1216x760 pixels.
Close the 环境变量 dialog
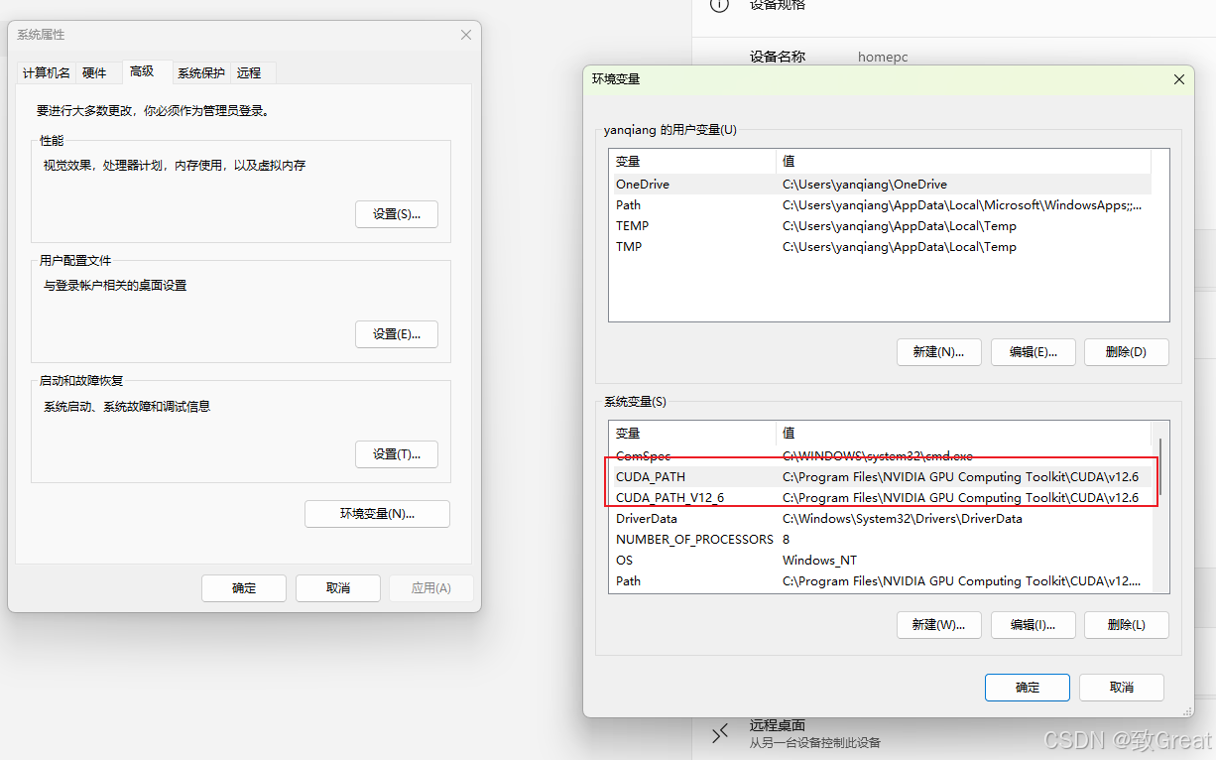pyautogui.click(x=1178, y=79)
